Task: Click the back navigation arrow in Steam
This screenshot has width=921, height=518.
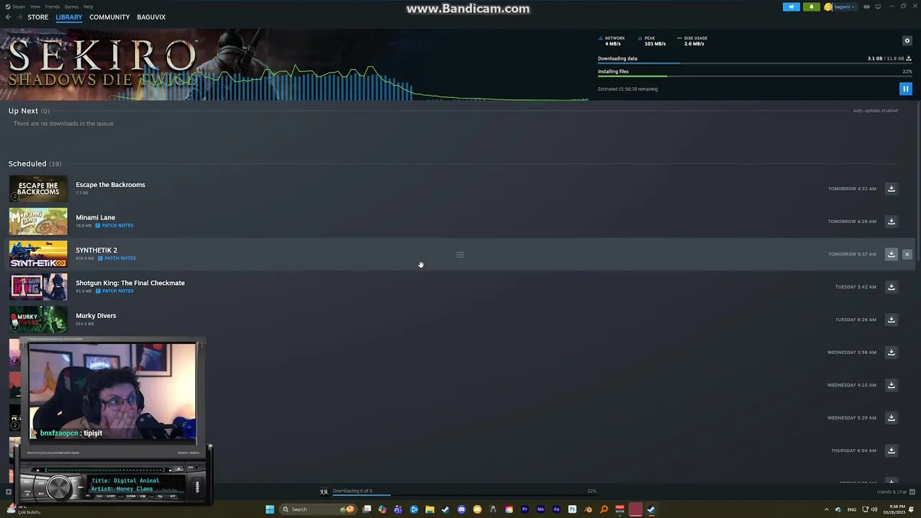Action: (x=9, y=17)
